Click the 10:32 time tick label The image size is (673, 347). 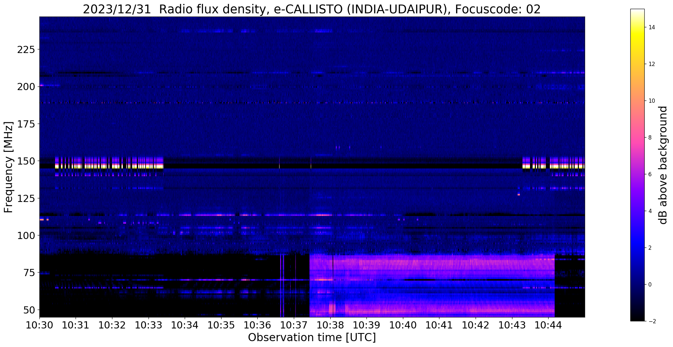[x=112, y=325]
